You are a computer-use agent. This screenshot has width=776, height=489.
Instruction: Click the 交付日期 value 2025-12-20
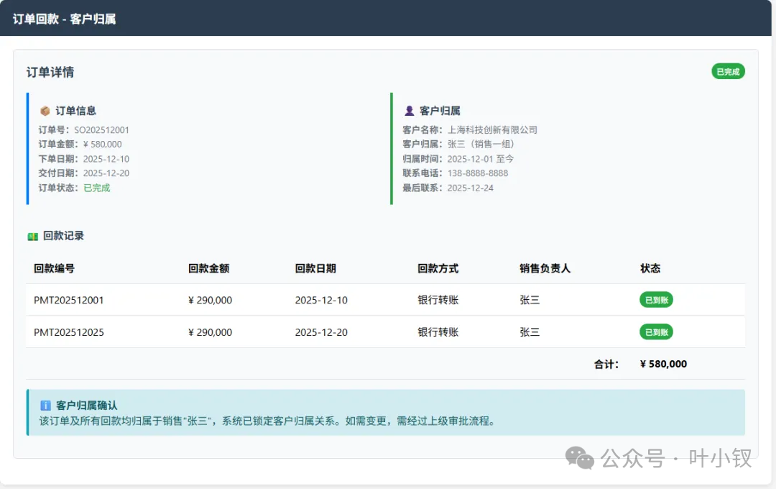click(x=106, y=173)
